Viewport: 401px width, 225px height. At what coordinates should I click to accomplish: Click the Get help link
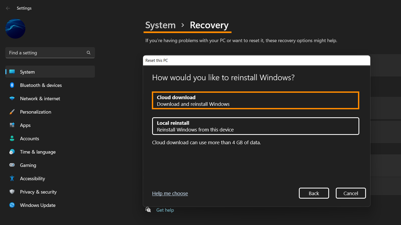[165, 210]
